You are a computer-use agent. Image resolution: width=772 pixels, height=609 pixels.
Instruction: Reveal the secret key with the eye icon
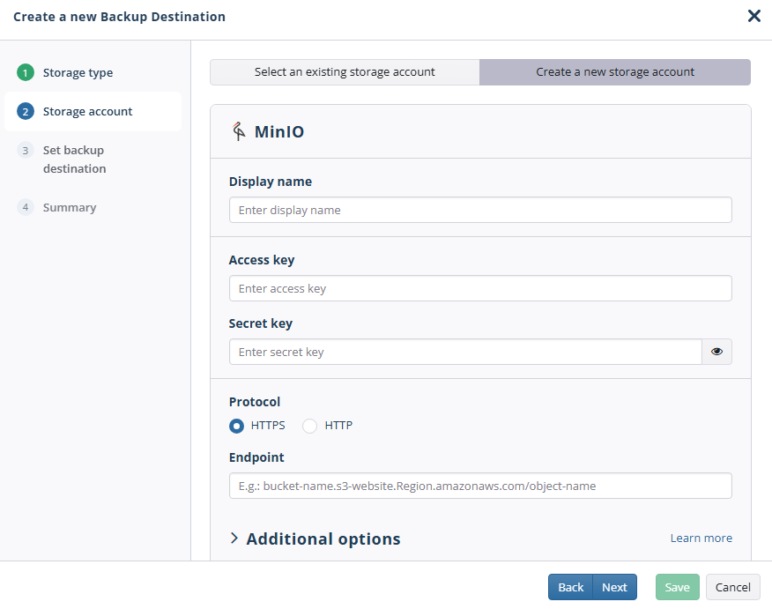[x=716, y=352]
